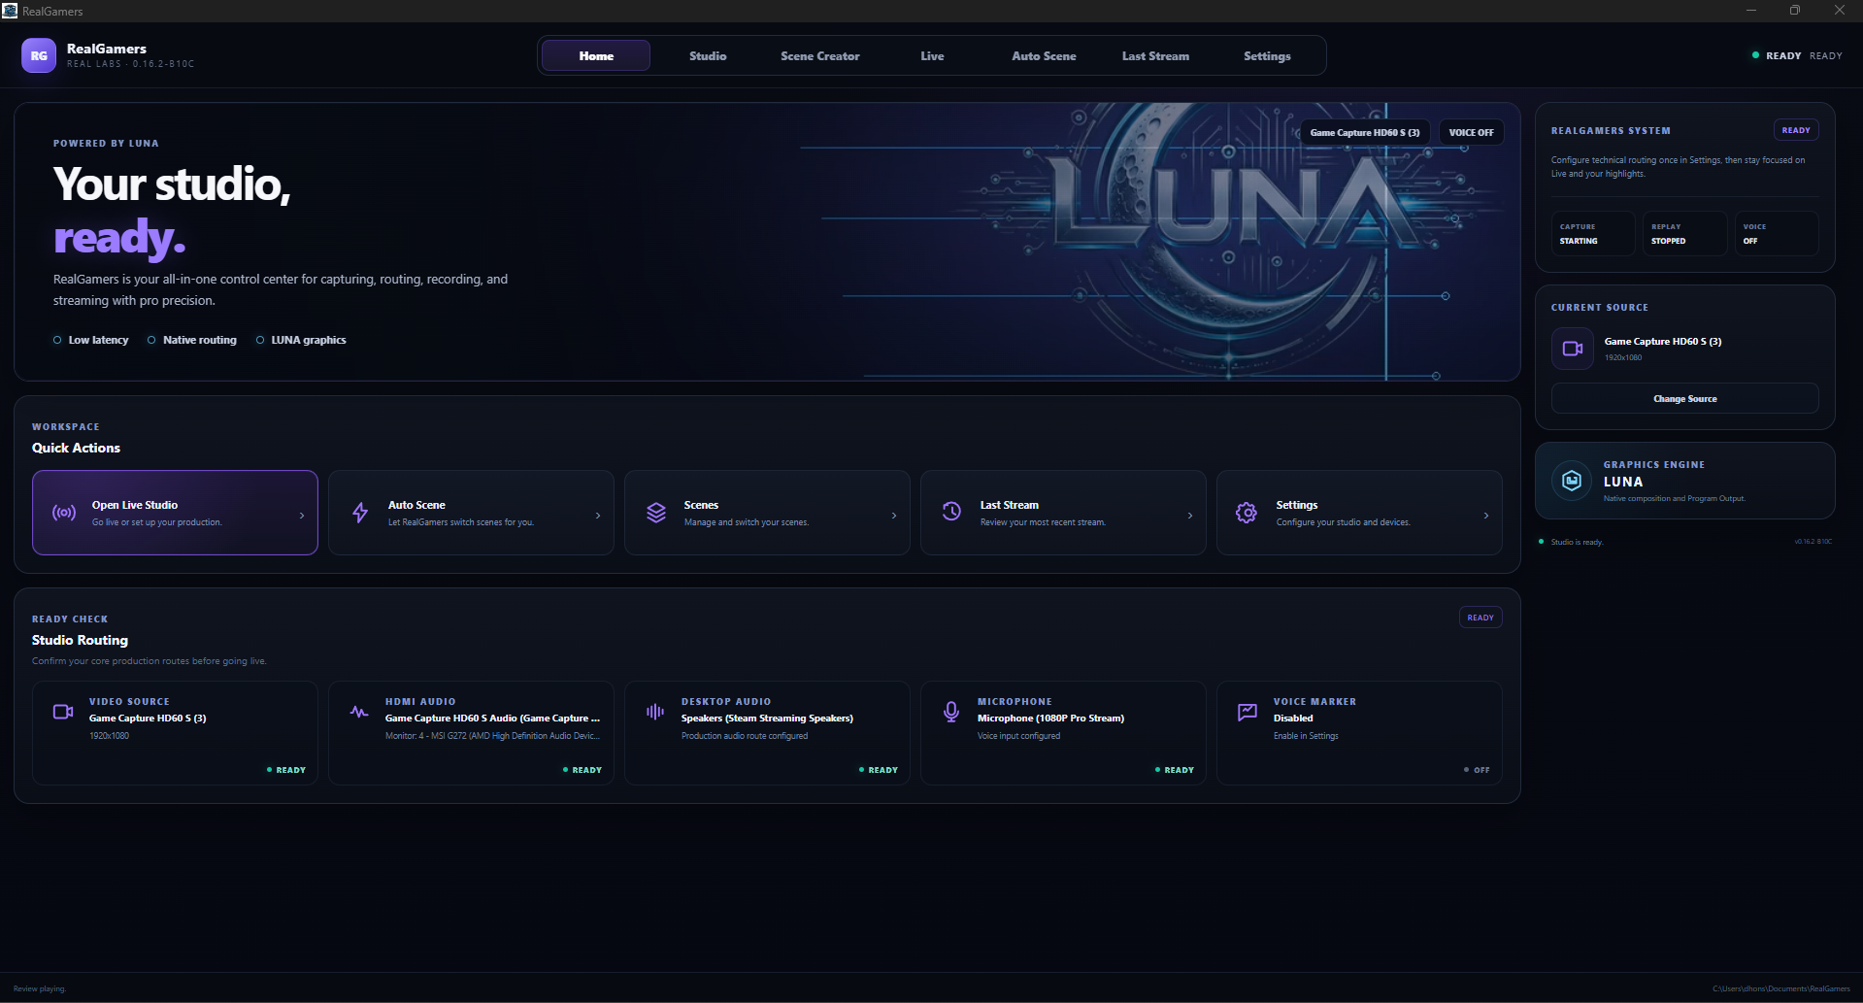The image size is (1863, 1003).
Task: Click the RealGamers title bar app icon
Action: [x=10, y=11]
